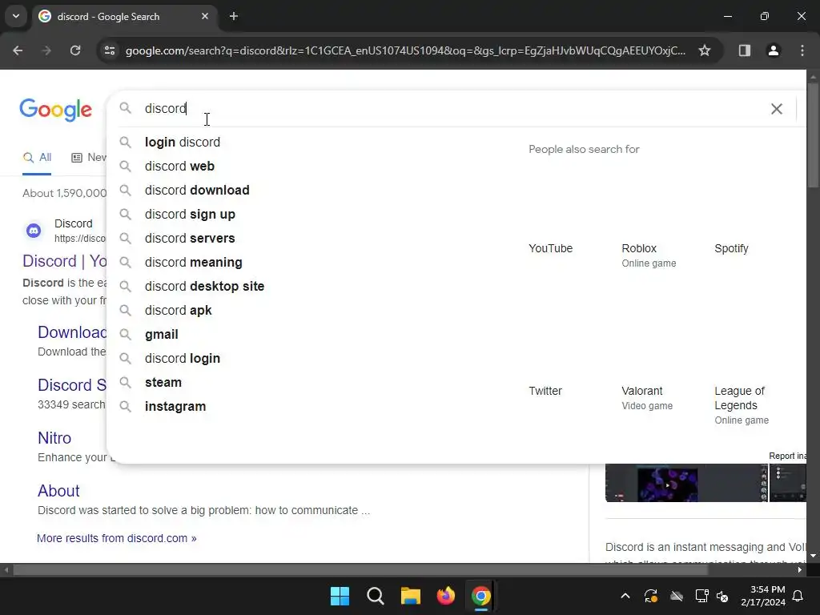Click the horizontal page scrollbar

coord(360,569)
